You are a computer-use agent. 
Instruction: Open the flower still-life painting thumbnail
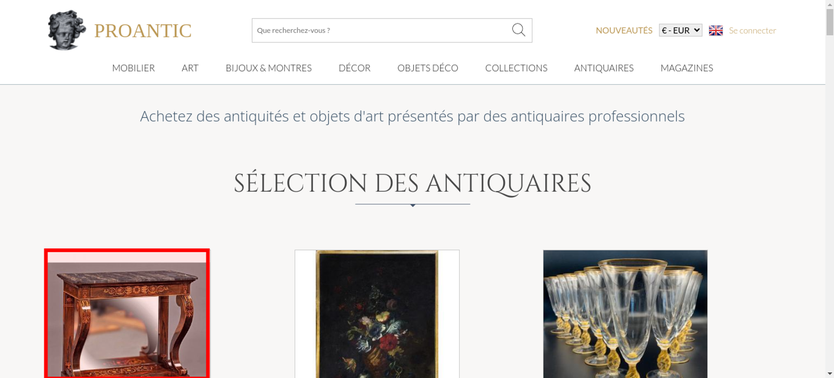point(377,314)
